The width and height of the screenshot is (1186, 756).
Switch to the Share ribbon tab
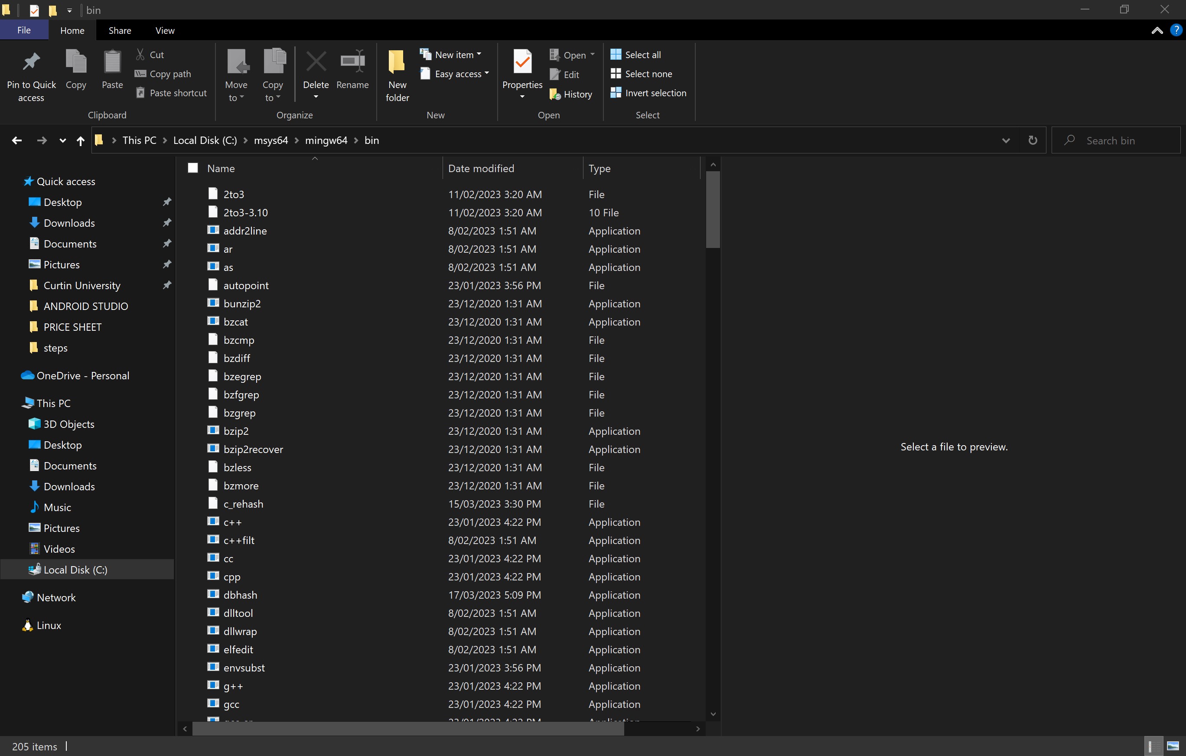[120, 30]
